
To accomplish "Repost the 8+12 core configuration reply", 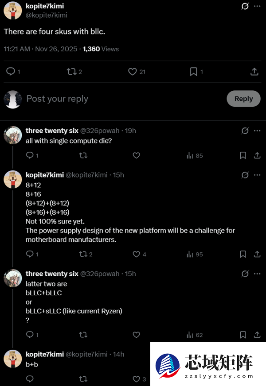I will click(83, 254).
